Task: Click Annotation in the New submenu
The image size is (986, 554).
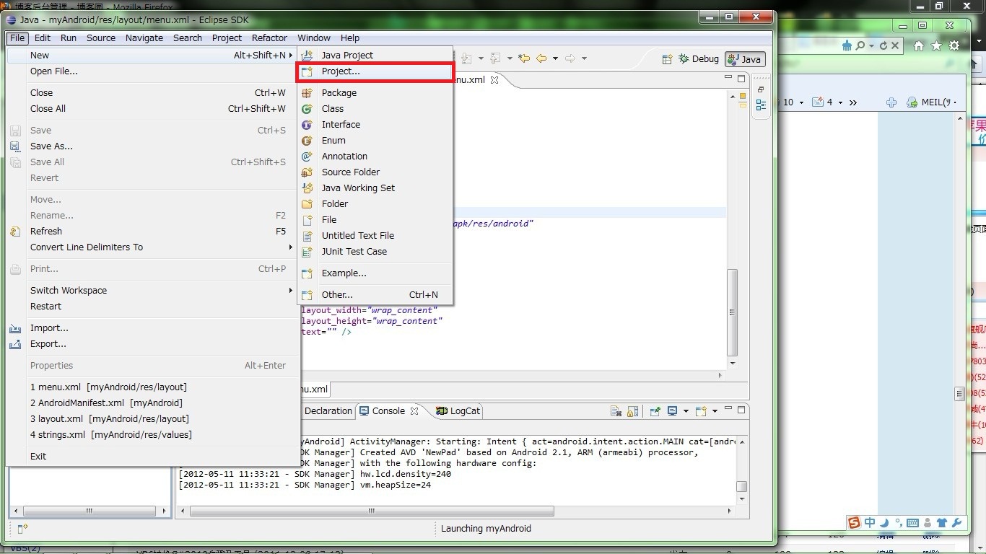Action: 375,156
